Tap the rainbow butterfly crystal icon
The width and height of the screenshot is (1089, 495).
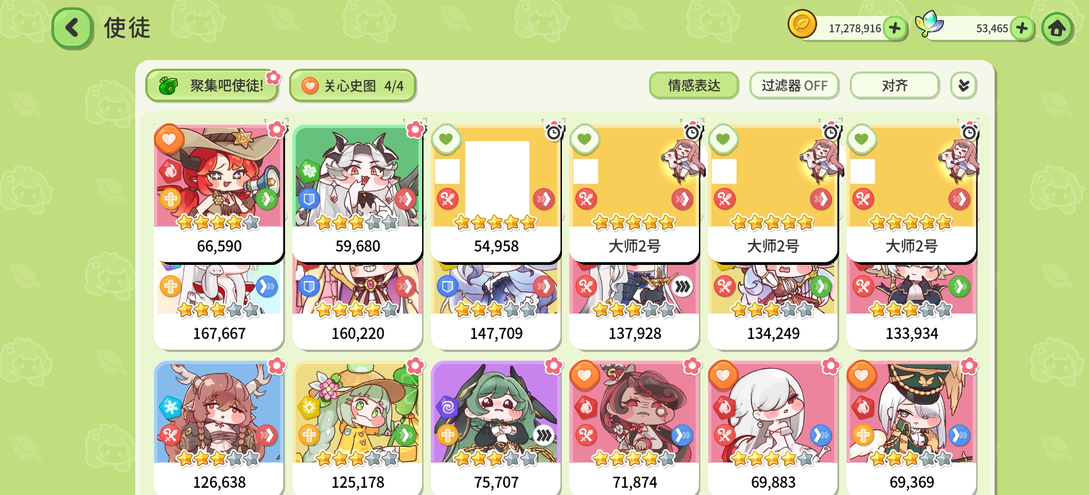click(x=929, y=23)
